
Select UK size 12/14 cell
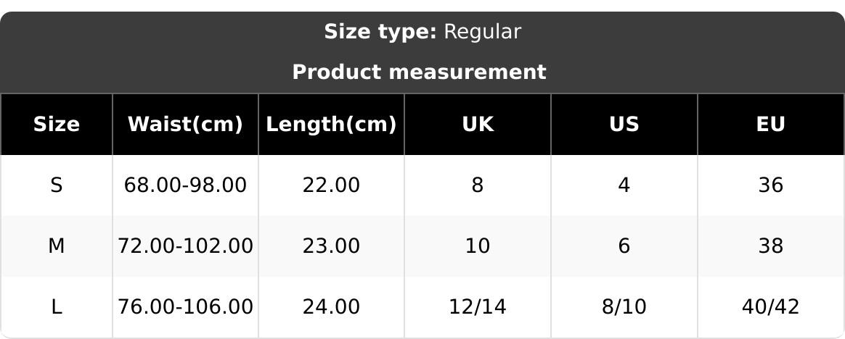[x=478, y=307]
